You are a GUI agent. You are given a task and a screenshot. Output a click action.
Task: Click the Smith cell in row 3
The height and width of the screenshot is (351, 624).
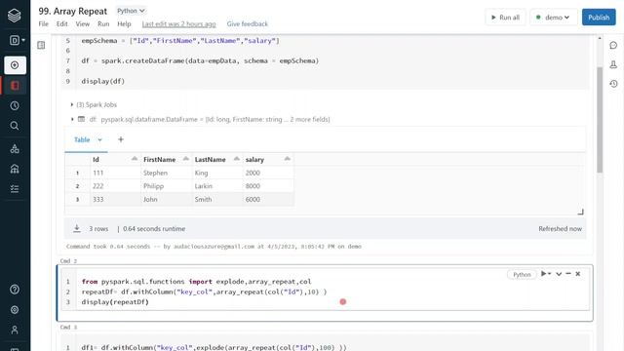[217, 199]
